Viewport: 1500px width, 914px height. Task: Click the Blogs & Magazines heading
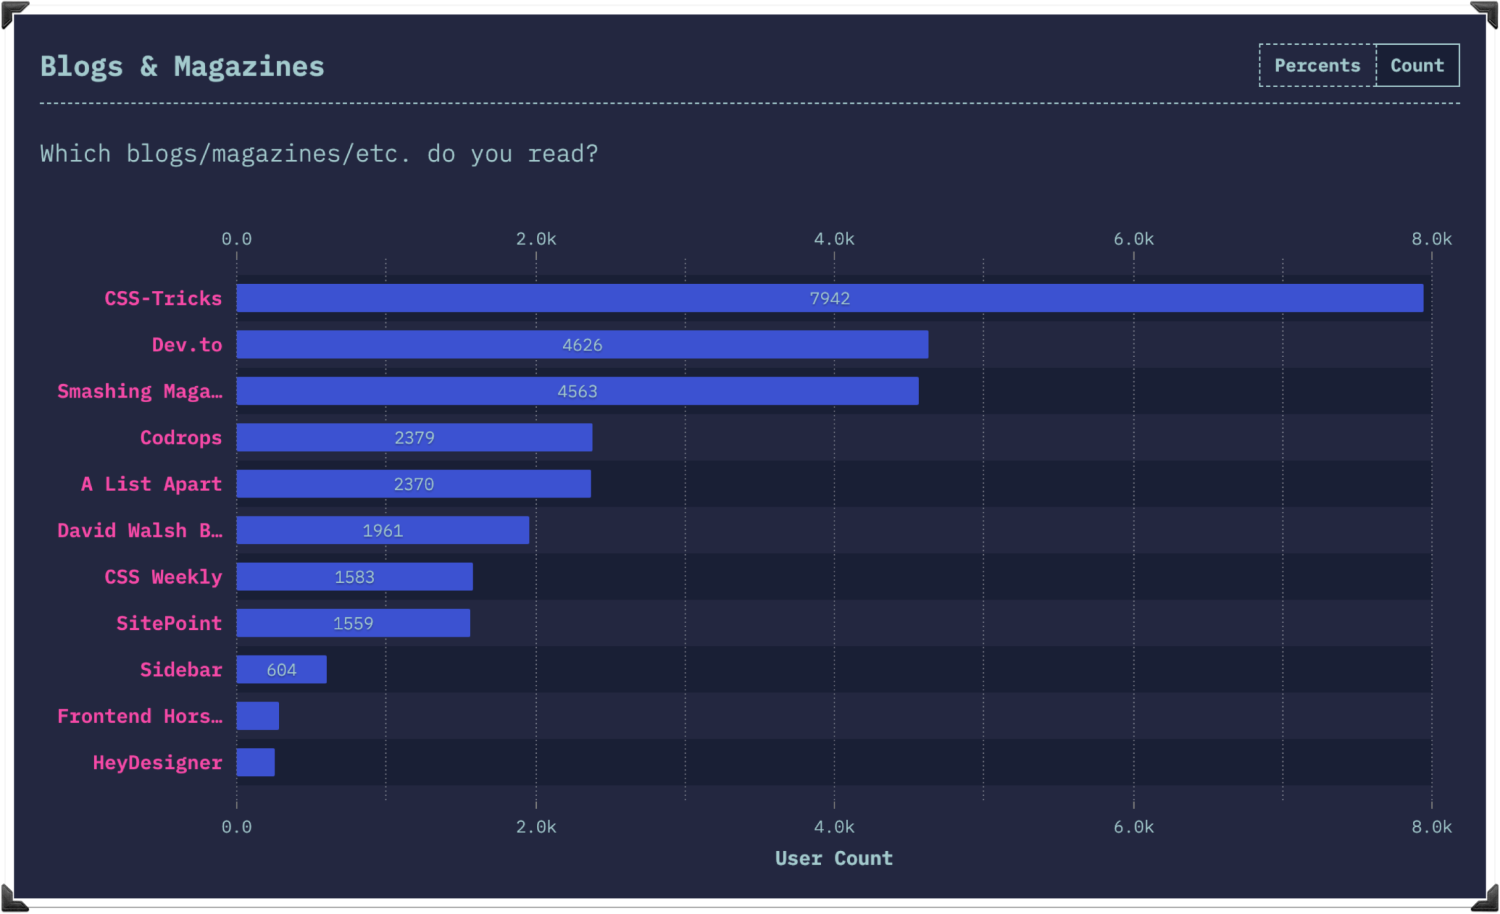click(182, 66)
